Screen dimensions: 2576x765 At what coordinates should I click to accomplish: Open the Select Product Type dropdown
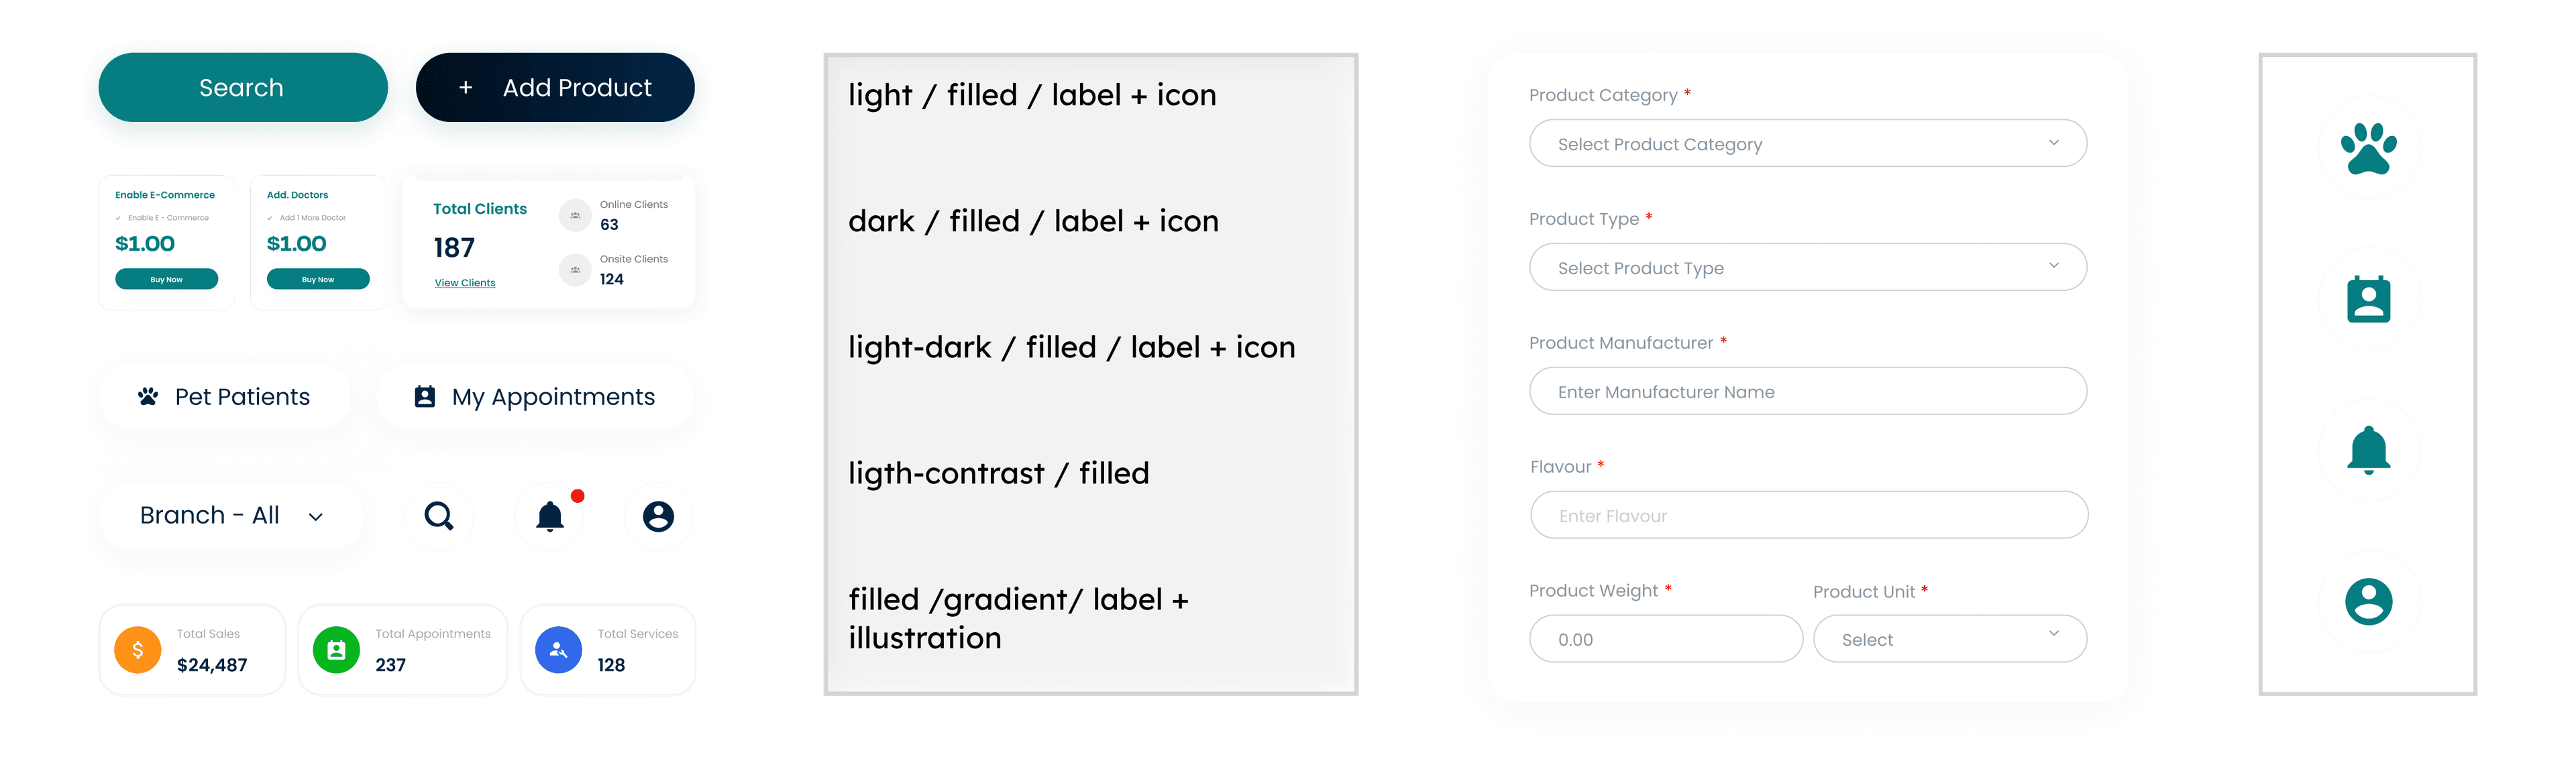(x=1807, y=268)
